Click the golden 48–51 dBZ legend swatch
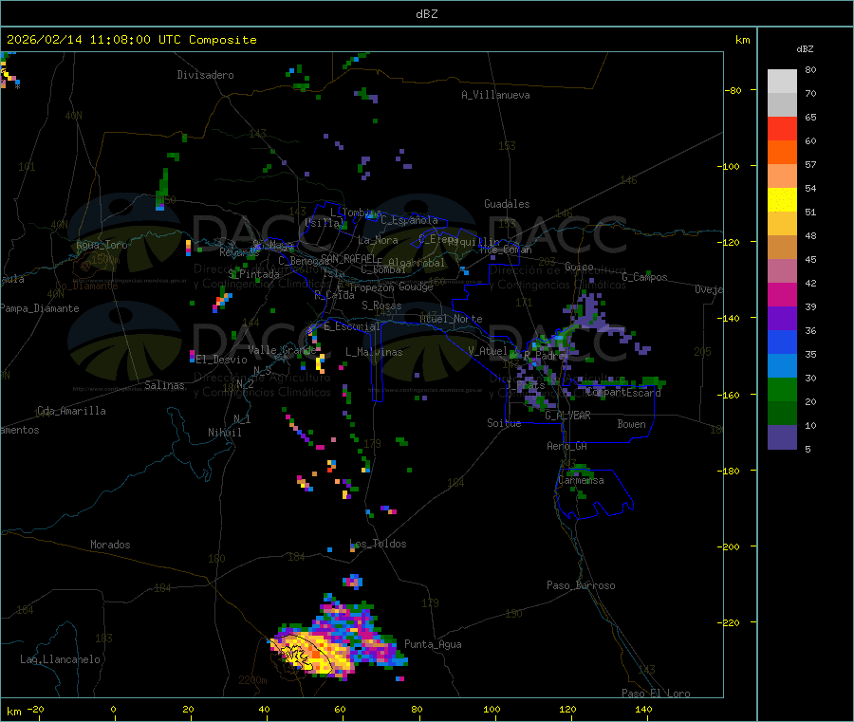This screenshot has width=854, height=722. [782, 223]
